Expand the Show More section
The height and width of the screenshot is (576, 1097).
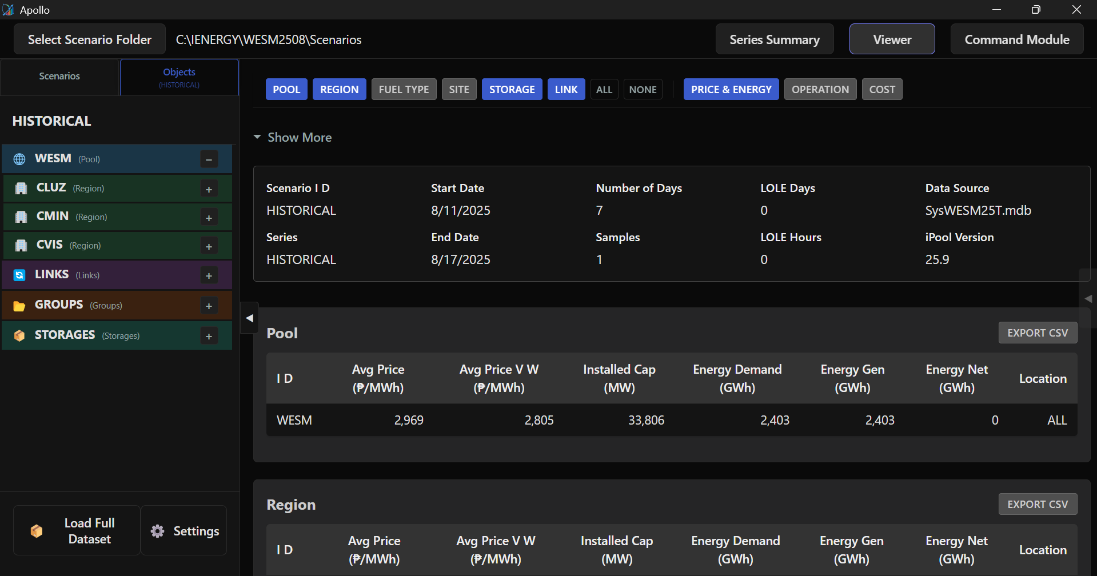[x=293, y=137]
